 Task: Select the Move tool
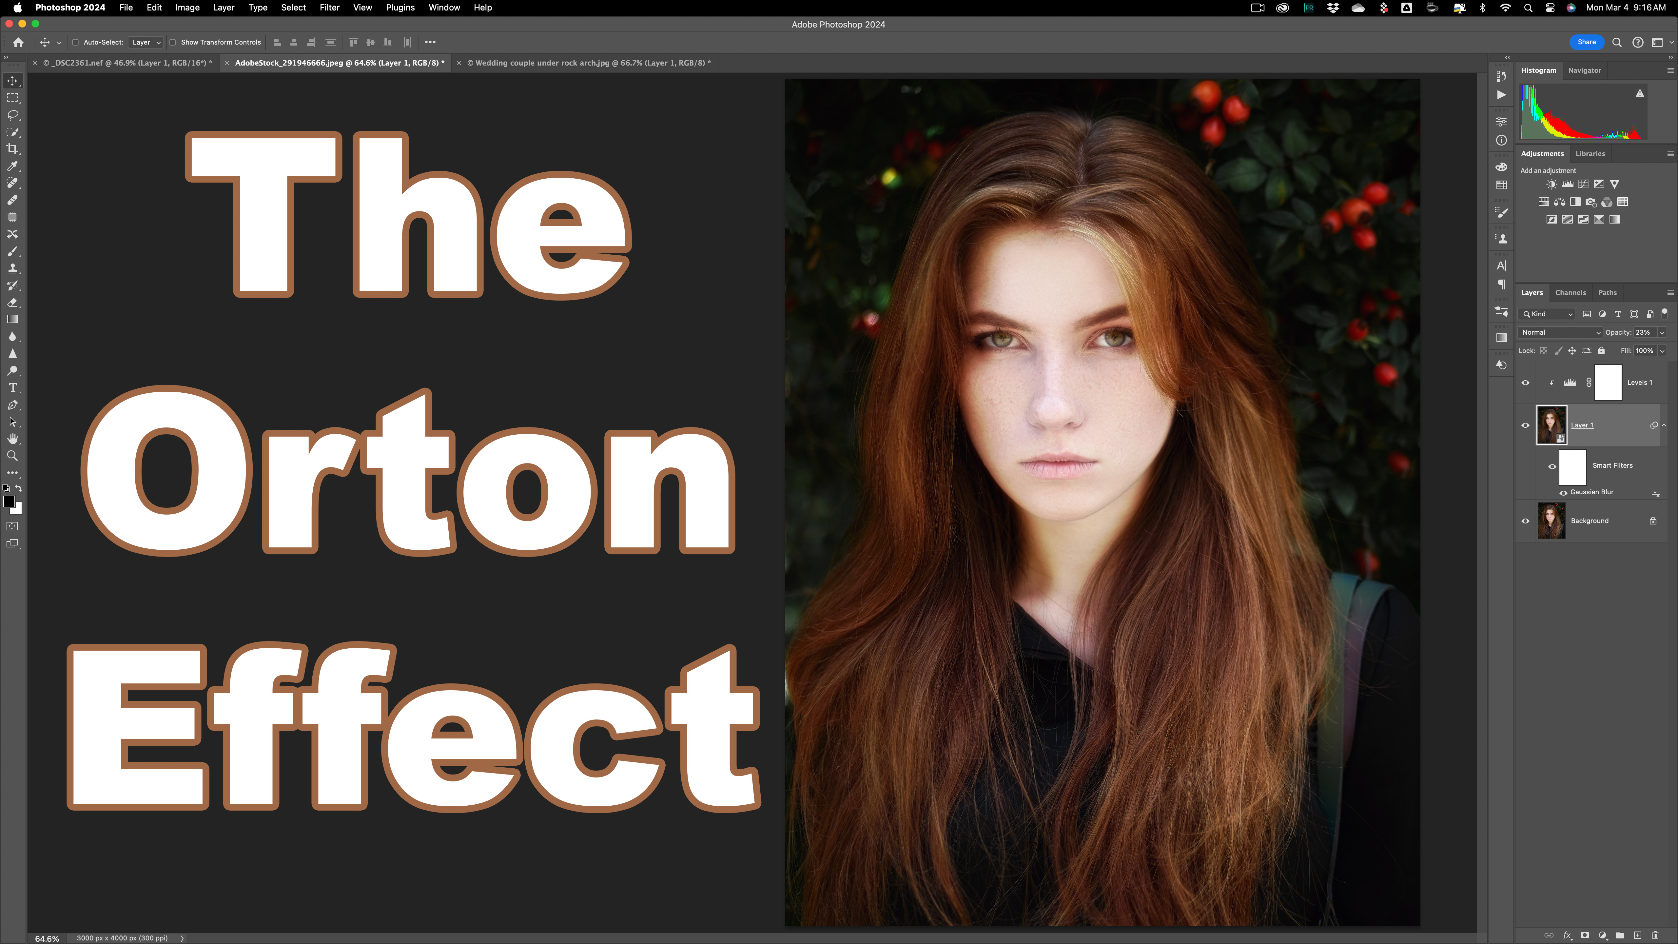[x=12, y=81]
